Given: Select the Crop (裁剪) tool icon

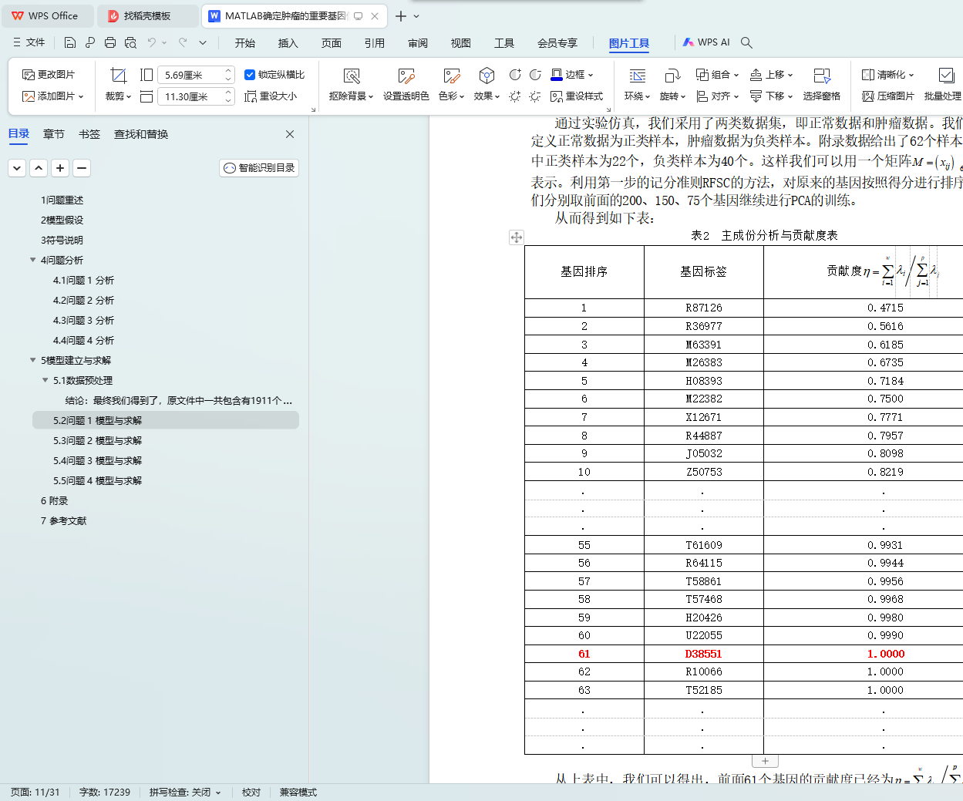Looking at the screenshot, I should 118,75.
